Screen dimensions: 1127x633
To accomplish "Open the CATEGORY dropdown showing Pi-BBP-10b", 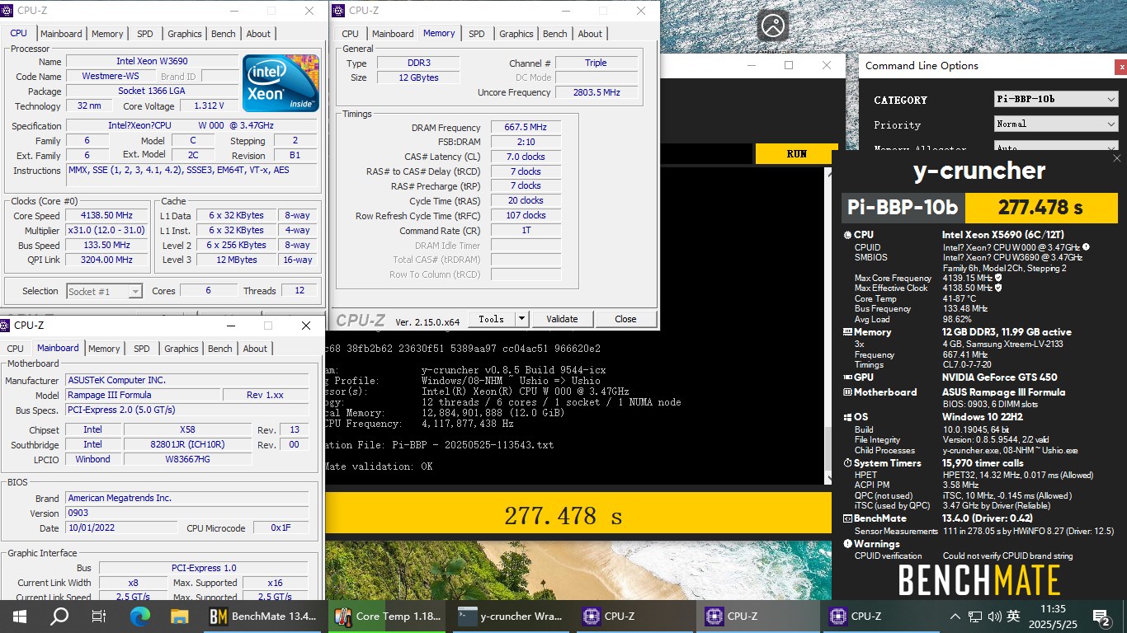I will point(1056,100).
